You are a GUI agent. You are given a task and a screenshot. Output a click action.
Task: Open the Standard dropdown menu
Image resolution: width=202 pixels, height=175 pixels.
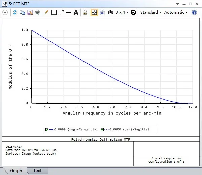point(150,12)
